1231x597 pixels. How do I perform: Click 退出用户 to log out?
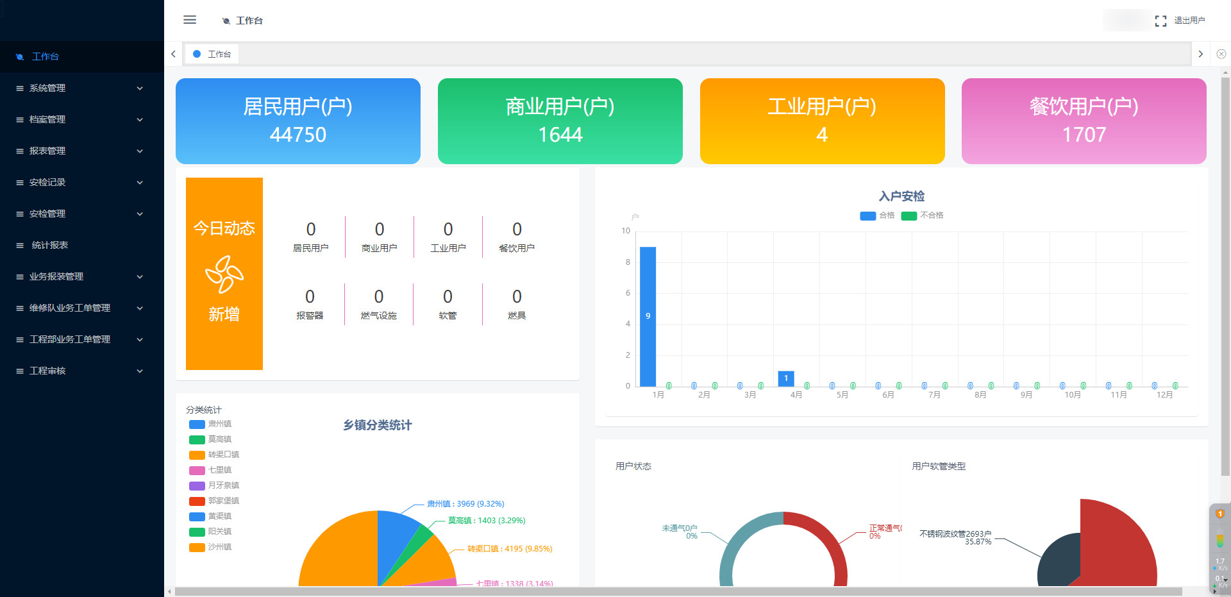pyautogui.click(x=1189, y=21)
